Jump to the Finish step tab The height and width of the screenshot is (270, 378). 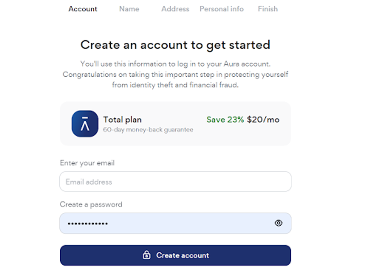(268, 9)
